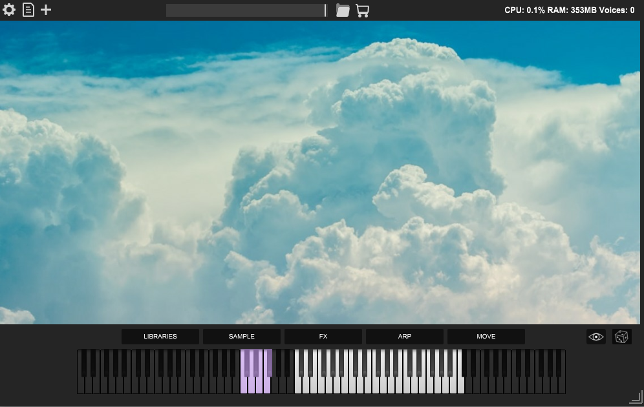Viewport: 644px width, 407px height.
Task: Click the plus add icon
Action: [46, 10]
